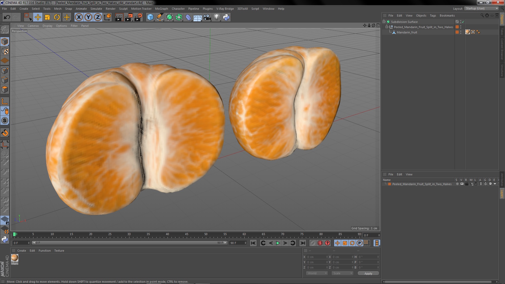
Task: Click the Python script icon in toolbar
Action: click(x=226, y=17)
